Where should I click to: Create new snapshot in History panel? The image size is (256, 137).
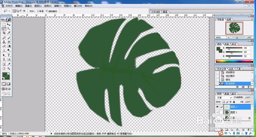coord(243,87)
